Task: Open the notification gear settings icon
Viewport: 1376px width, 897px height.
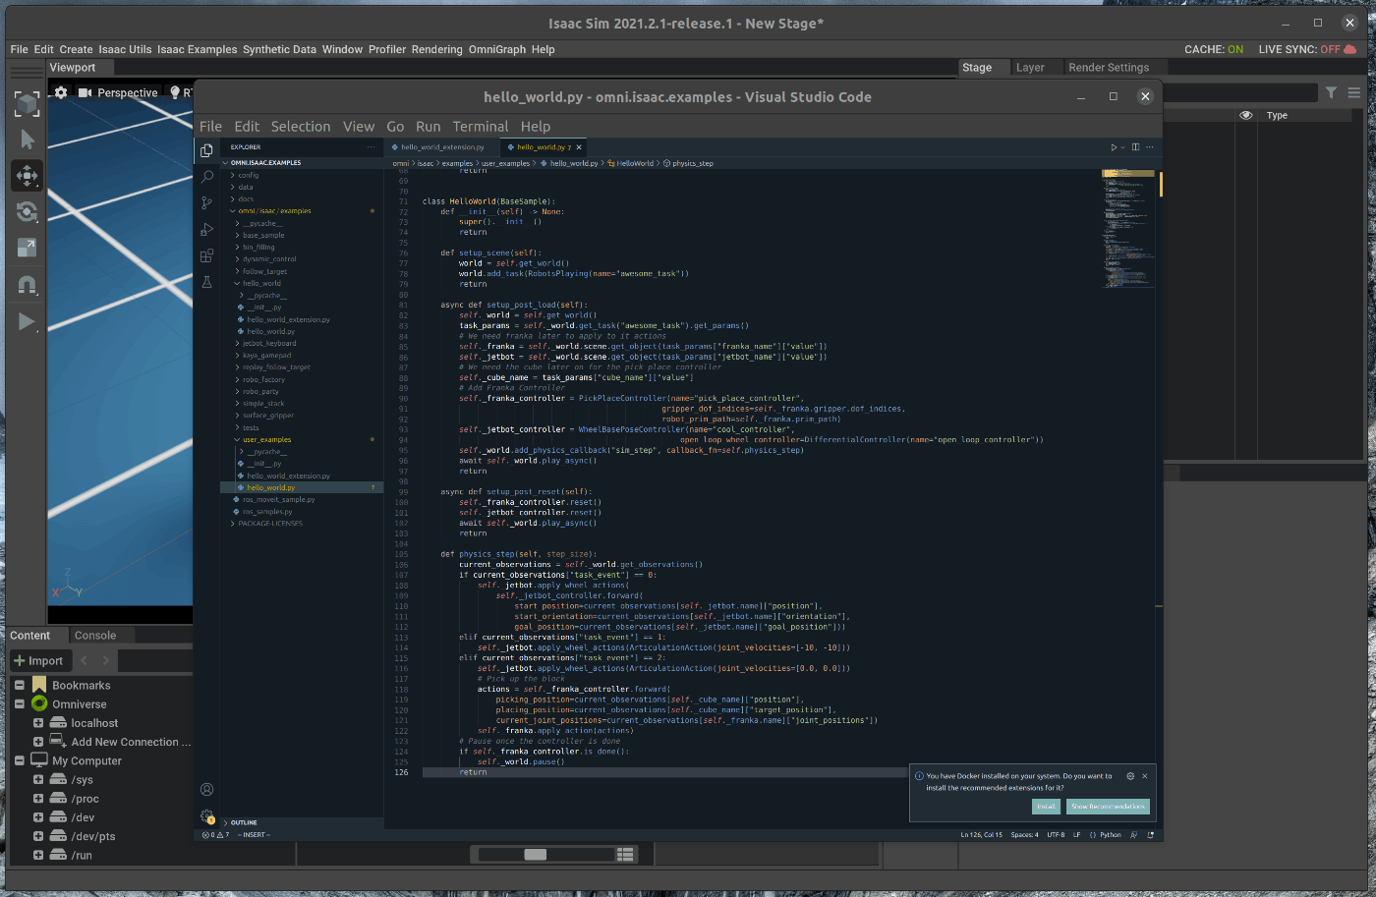Action: [x=1130, y=776]
